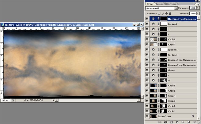Click the add layer mask icon

(172, 122)
